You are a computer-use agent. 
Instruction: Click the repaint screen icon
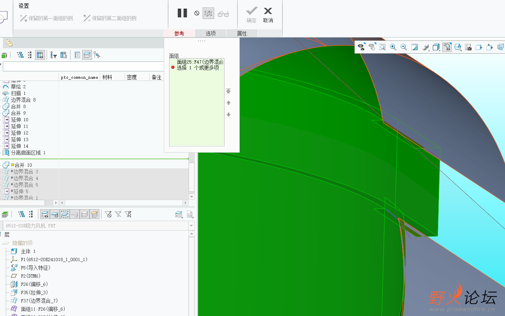point(415,47)
